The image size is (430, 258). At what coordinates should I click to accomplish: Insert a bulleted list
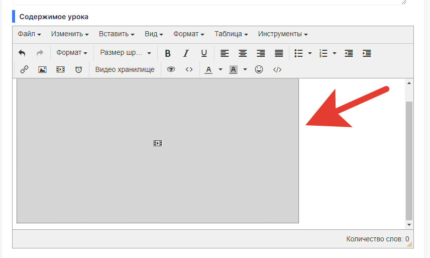coord(299,53)
